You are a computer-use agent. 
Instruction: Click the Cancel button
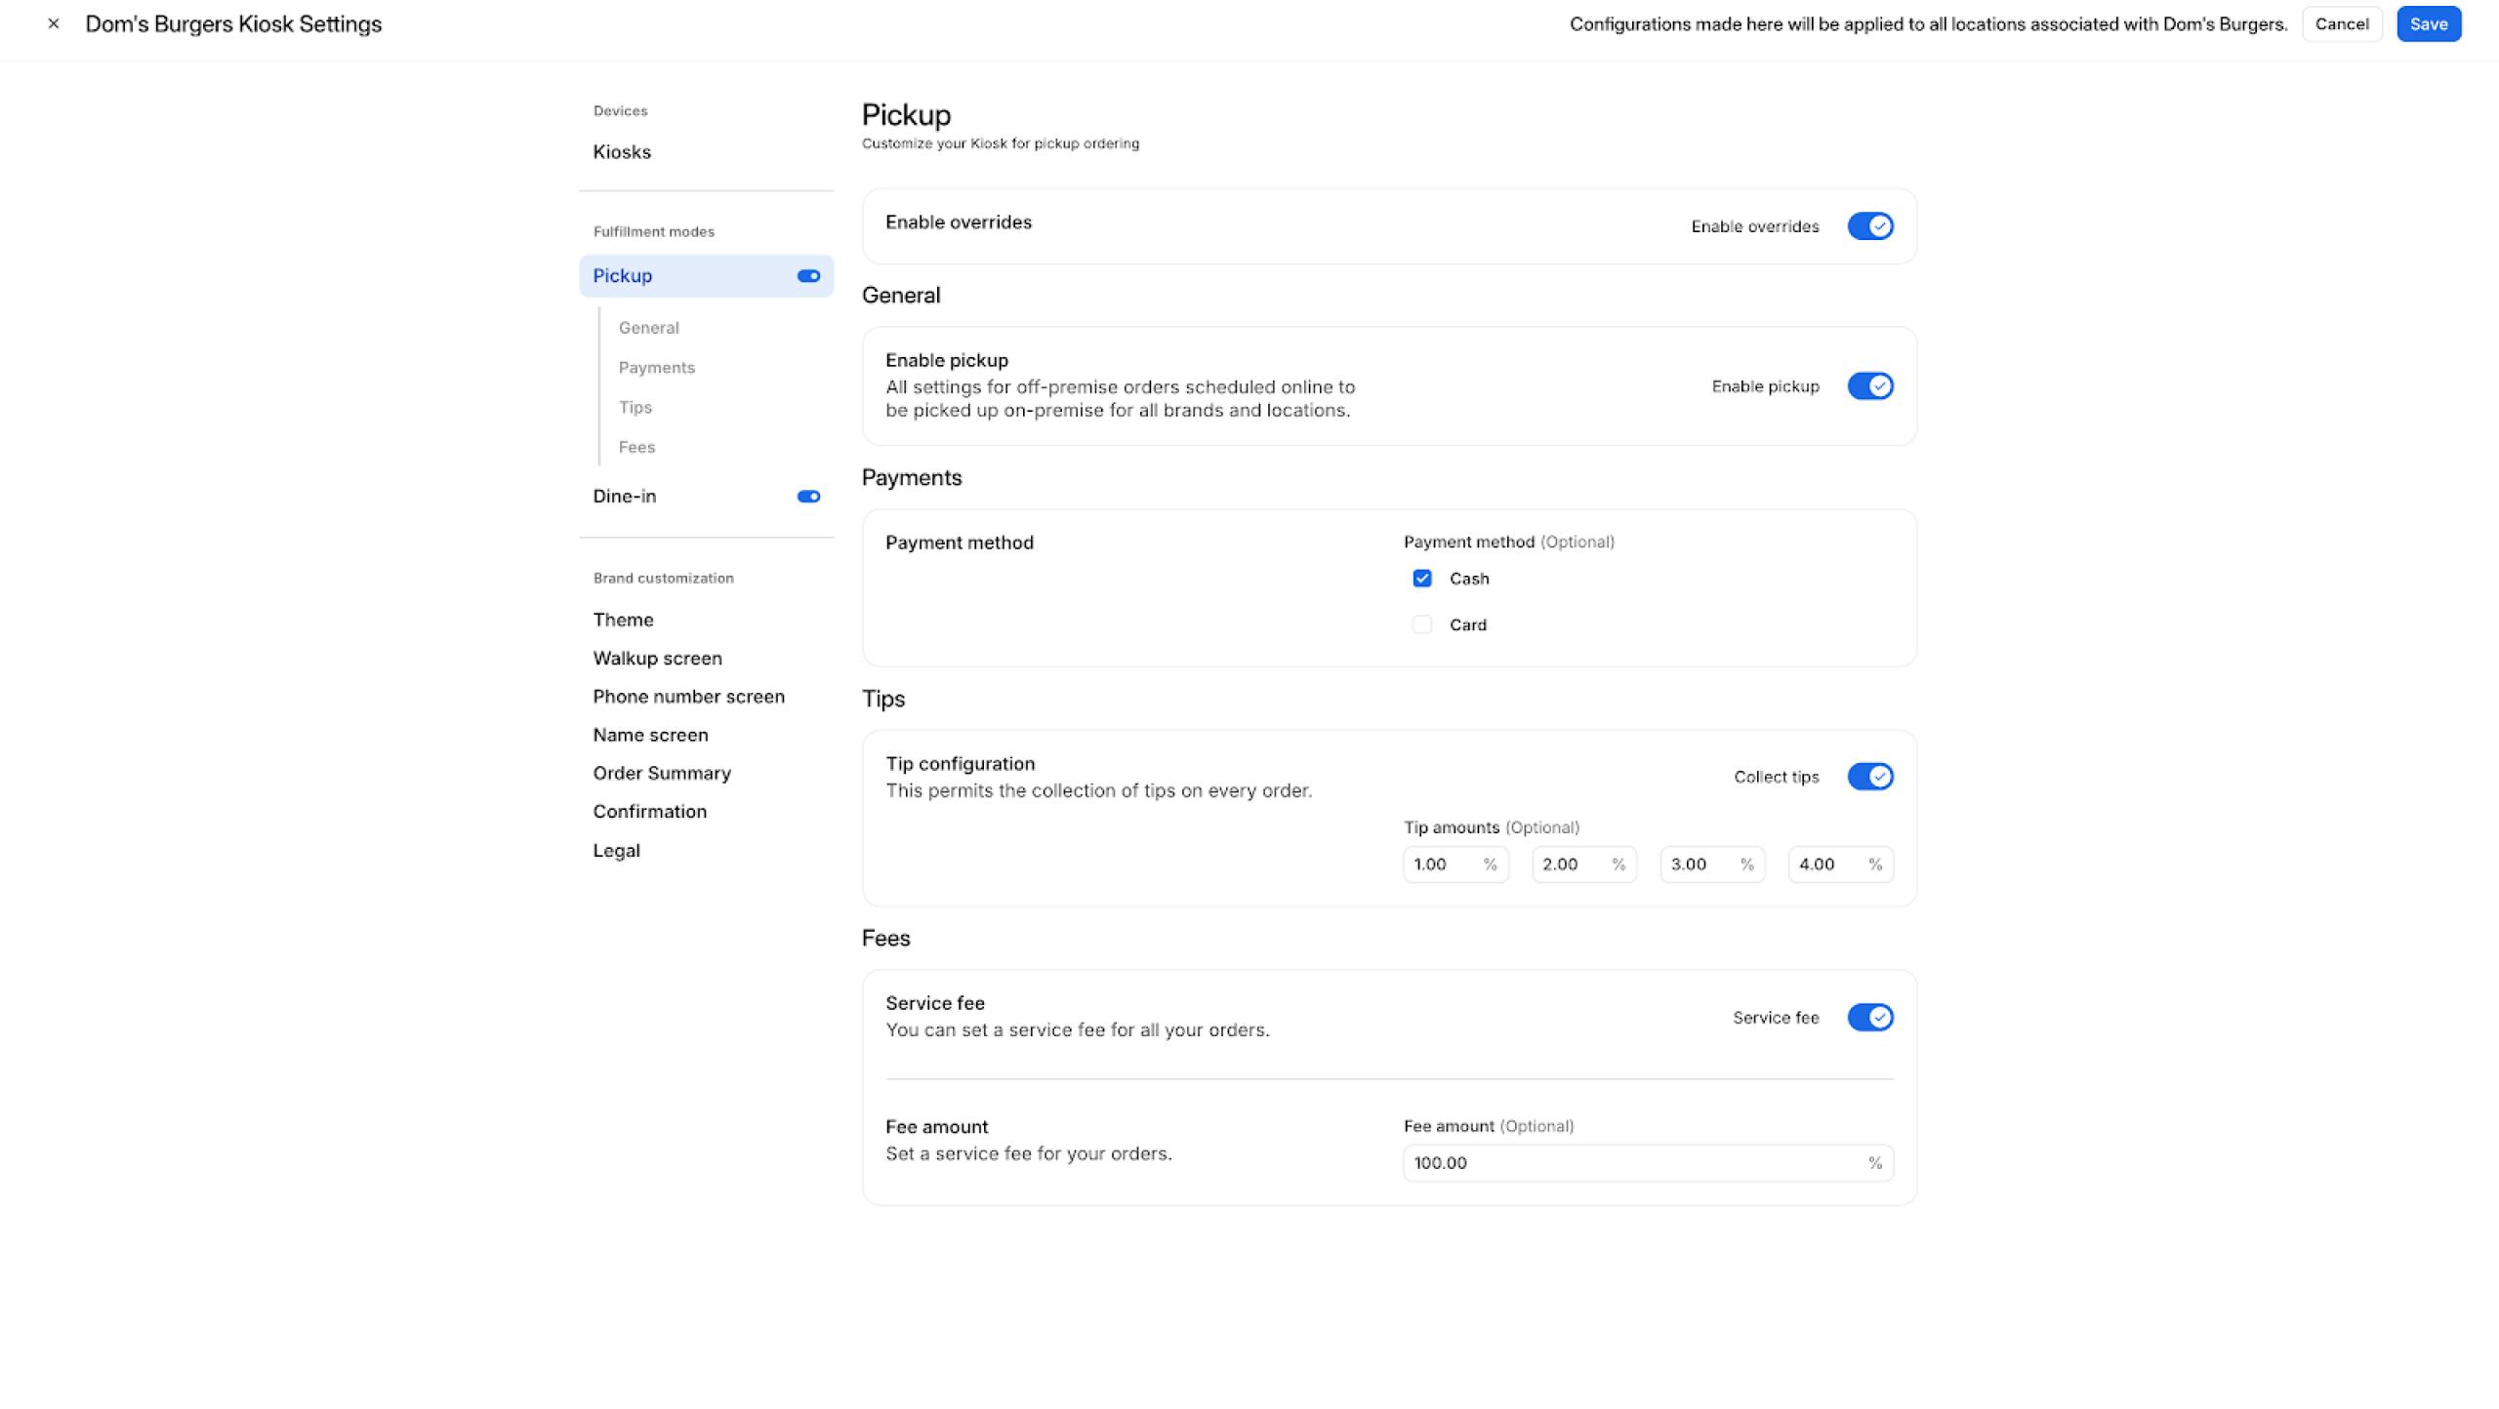pos(2341,24)
